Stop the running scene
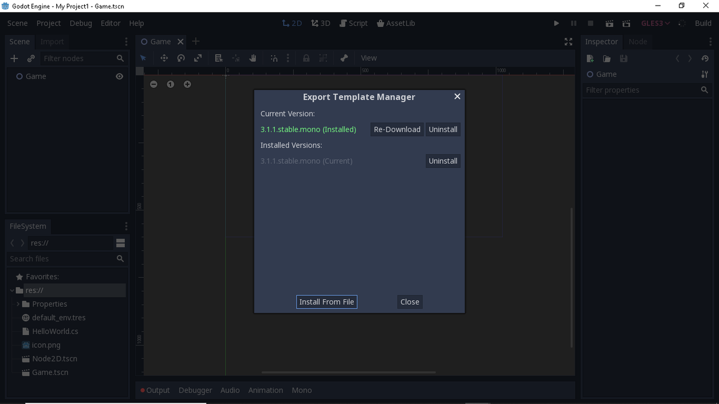Viewport: 719px width, 404px height. (590, 23)
